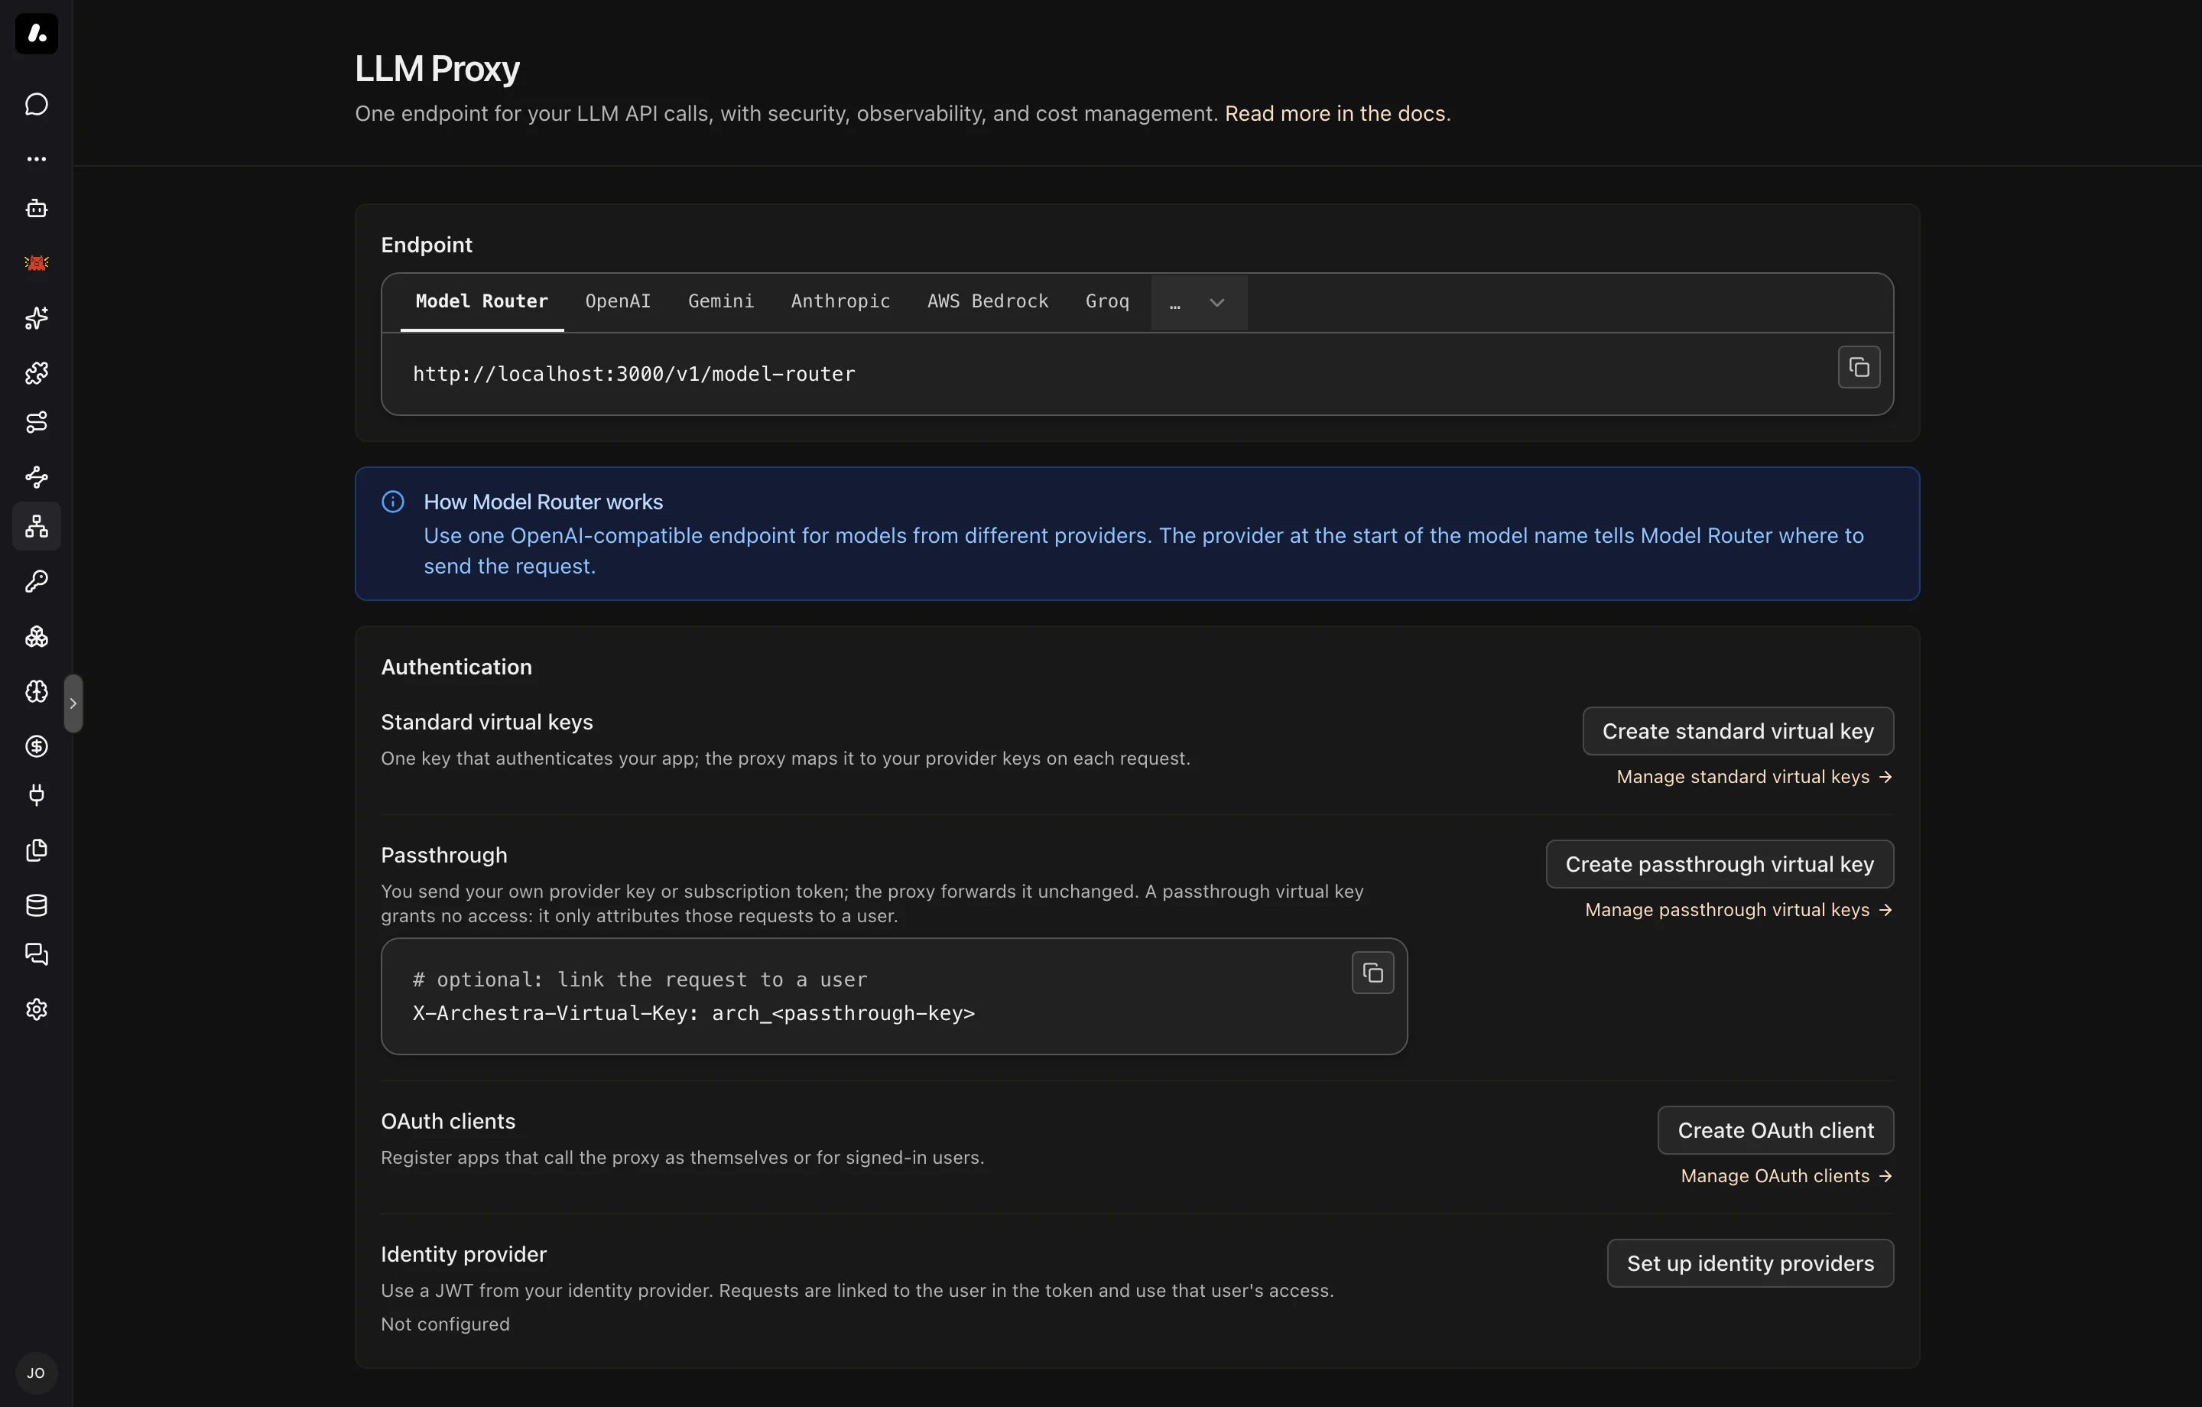Click the conversations bubbles icon in sidebar
The height and width of the screenshot is (1407, 2202).
pos(37,955)
